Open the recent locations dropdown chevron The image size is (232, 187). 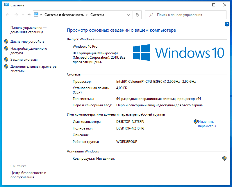[23, 15]
